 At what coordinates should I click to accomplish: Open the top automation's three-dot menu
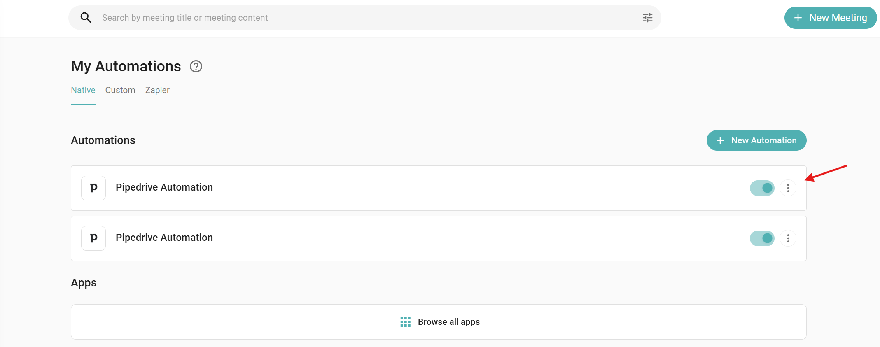pos(788,188)
